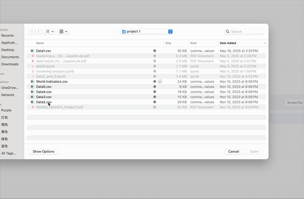
Task: Open All Tags... in the sidebar
Action: (8, 154)
